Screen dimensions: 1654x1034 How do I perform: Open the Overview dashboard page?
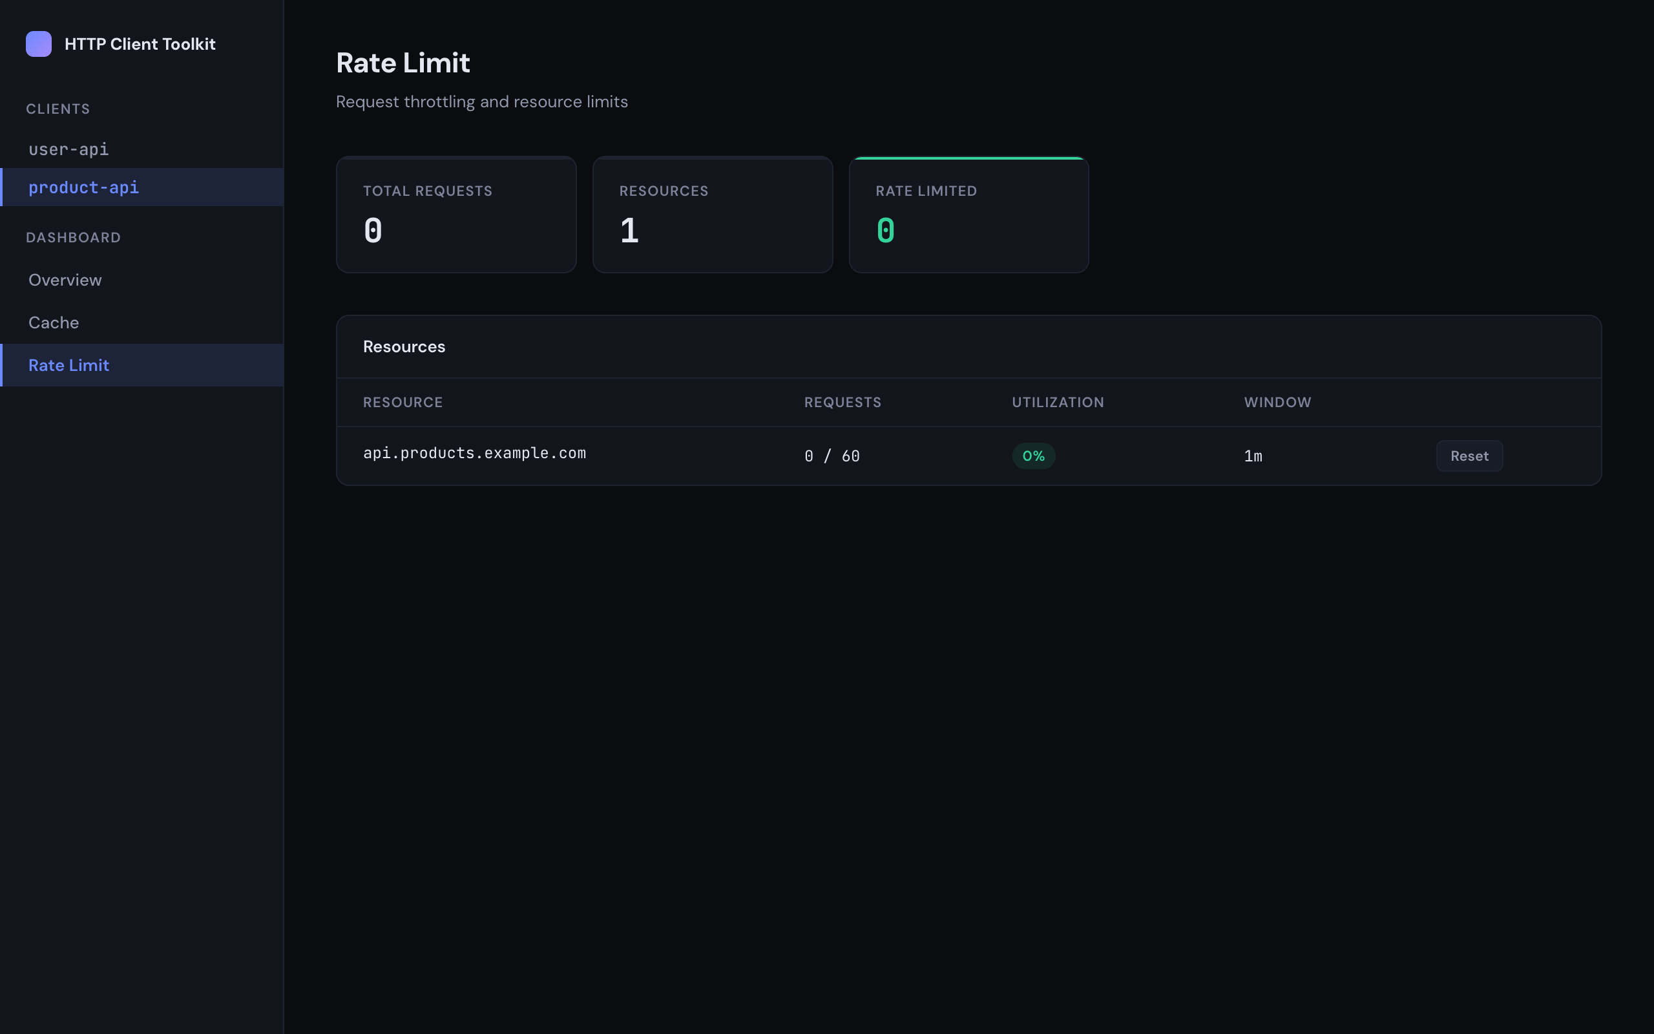point(65,280)
